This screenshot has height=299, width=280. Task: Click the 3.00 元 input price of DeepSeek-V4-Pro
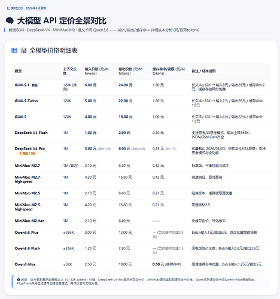pos(90,149)
